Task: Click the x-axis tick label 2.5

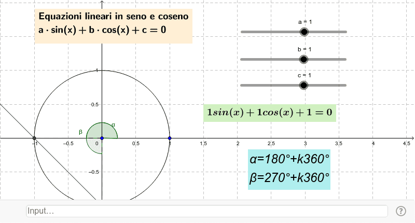Action: [x=271, y=143]
